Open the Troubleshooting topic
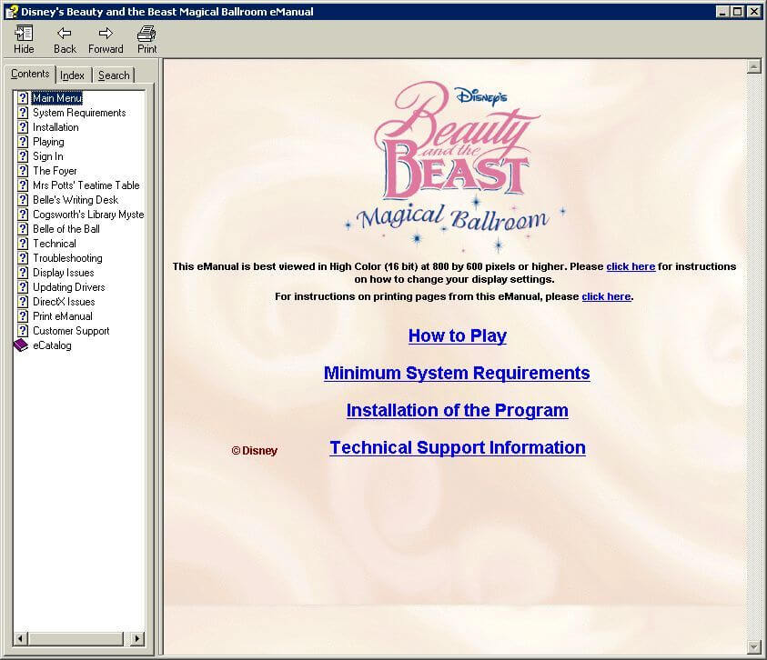The height and width of the screenshot is (660, 767). coord(67,258)
